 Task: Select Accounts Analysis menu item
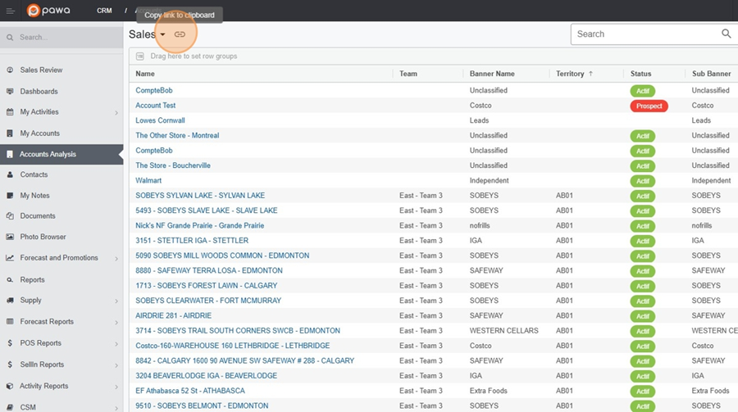48,154
